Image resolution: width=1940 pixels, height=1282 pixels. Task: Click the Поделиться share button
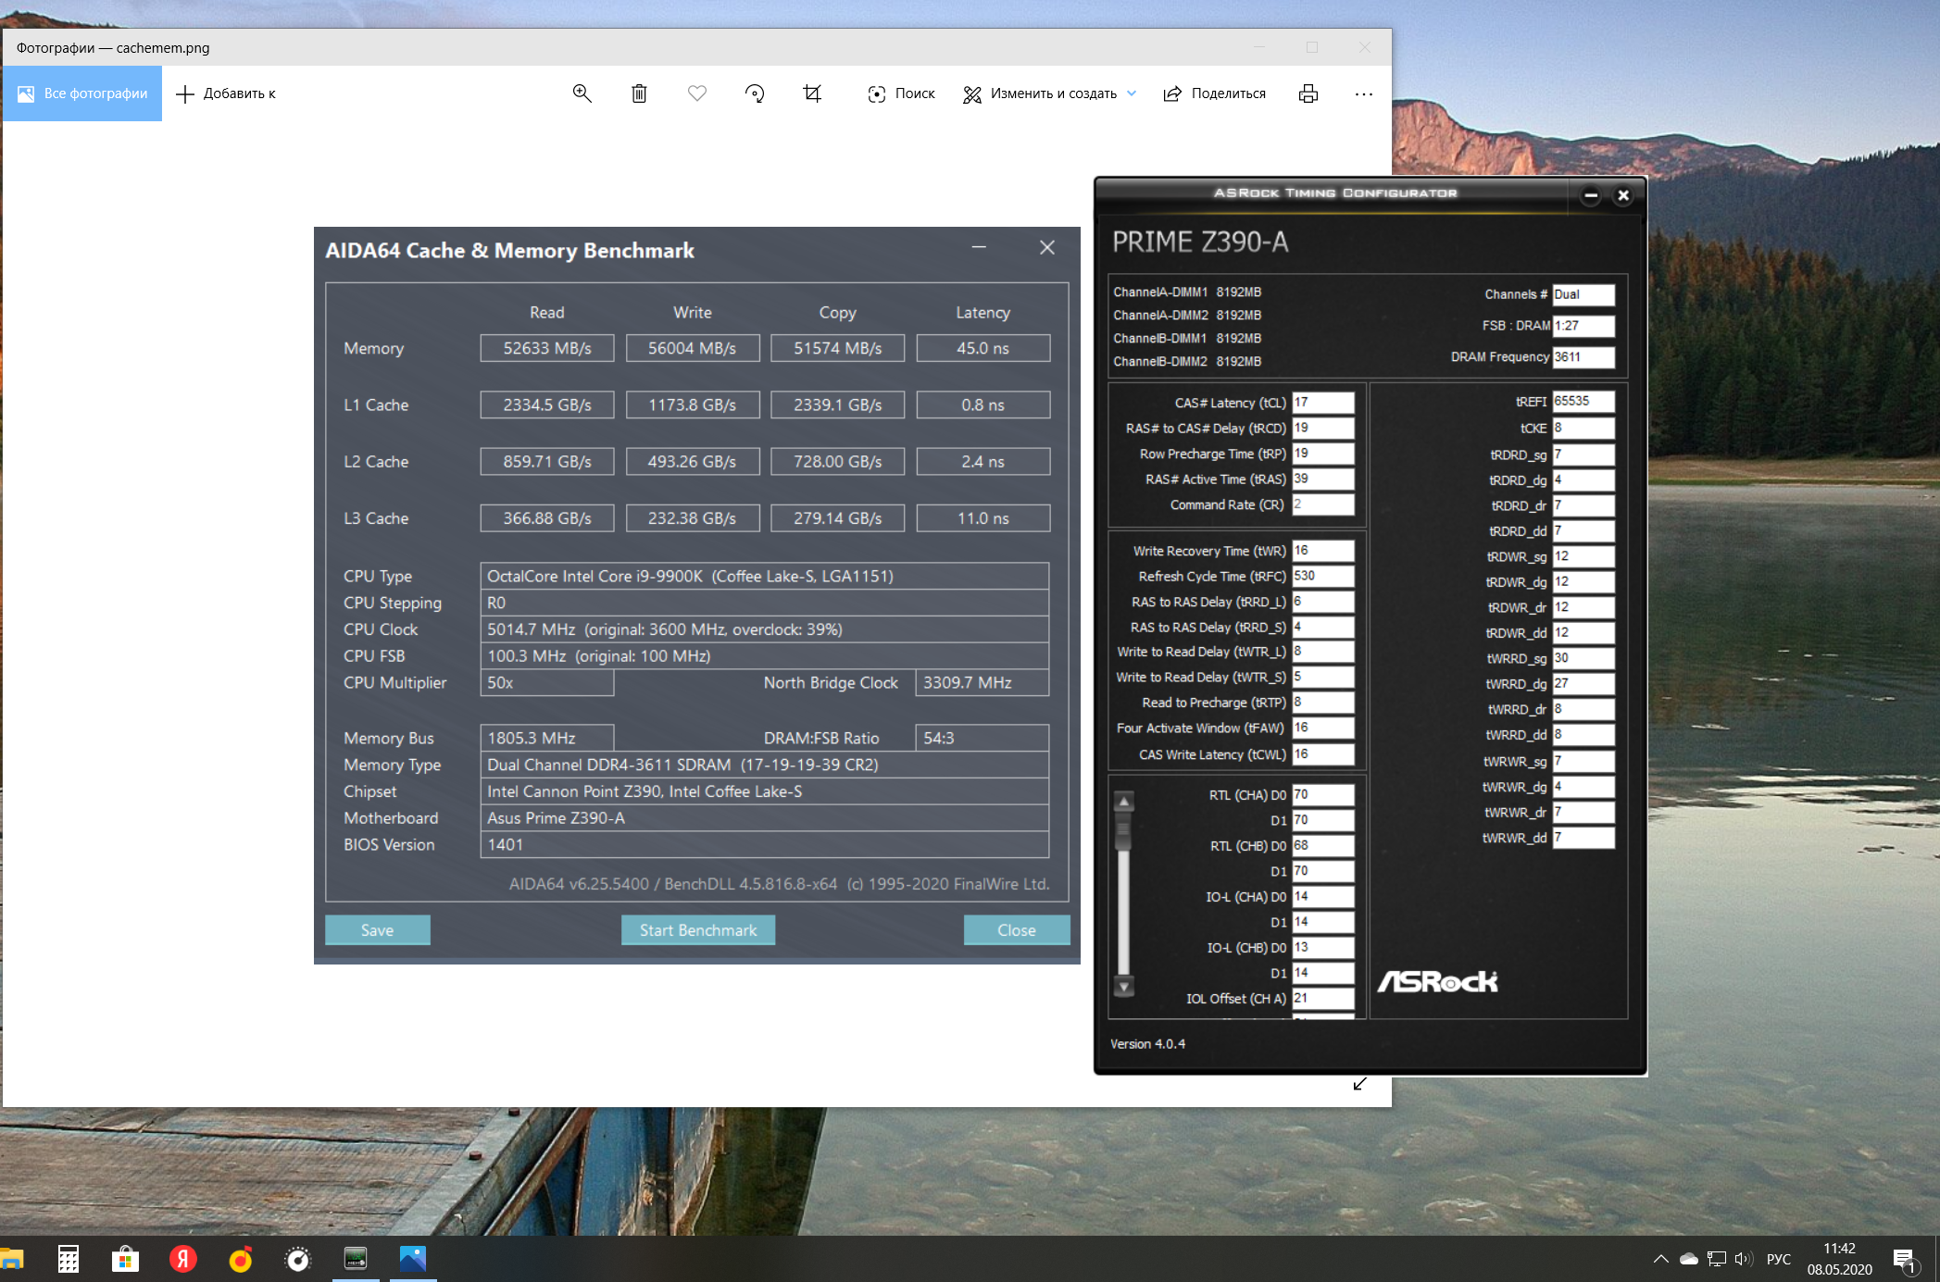pyautogui.click(x=1214, y=93)
